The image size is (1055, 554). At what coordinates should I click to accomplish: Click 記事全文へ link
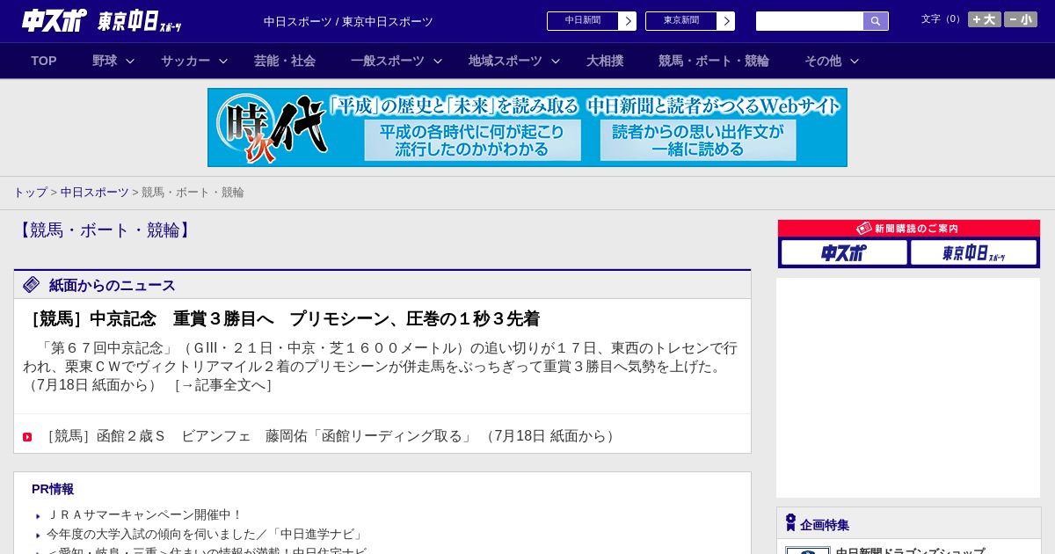(x=222, y=385)
